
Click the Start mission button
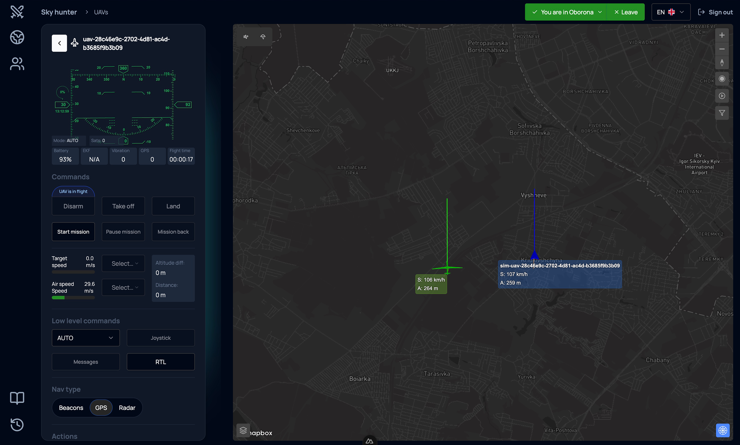[x=73, y=231]
